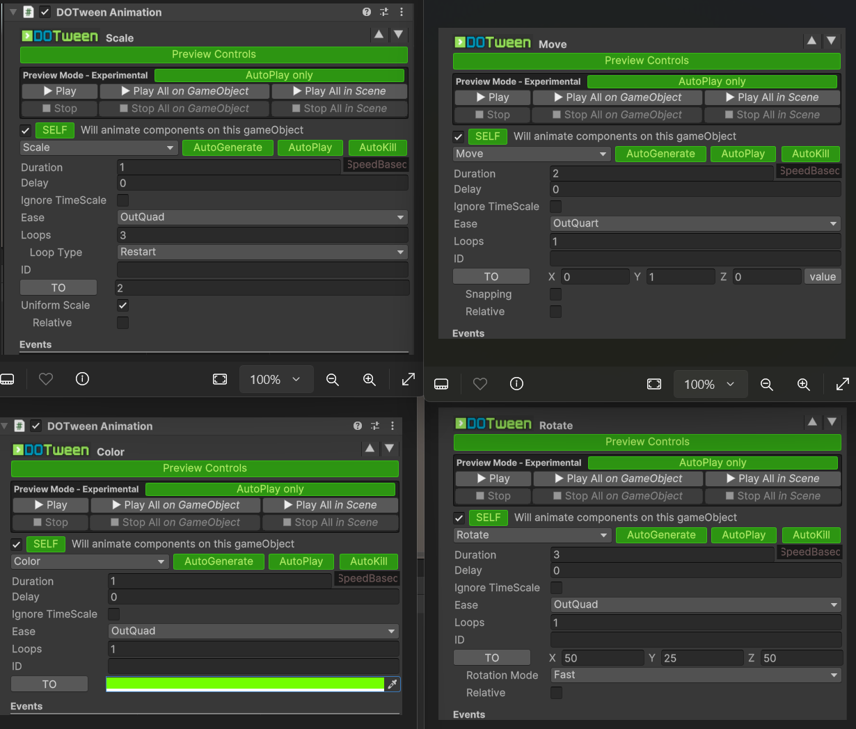Click down arrow icon in Move panel
This screenshot has height=729, width=856.
click(x=831, y=40)
